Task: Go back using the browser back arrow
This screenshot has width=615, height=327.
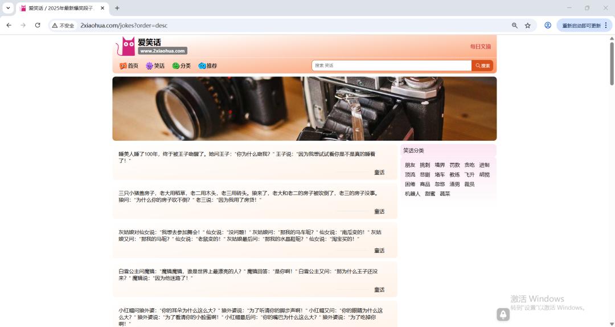Action: [9, 25]
